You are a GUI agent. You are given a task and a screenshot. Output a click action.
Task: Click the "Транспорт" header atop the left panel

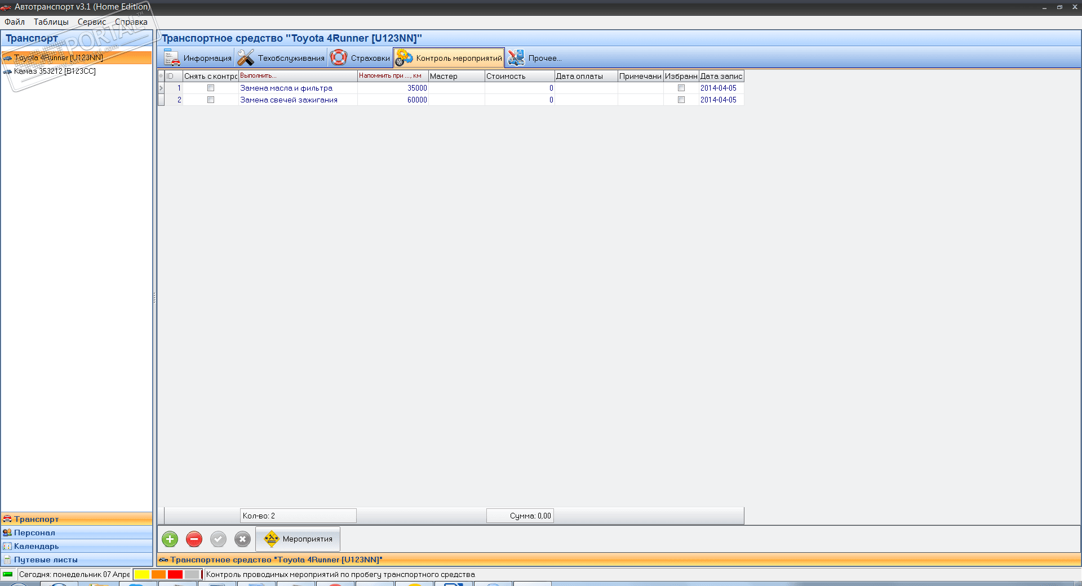tap(32, 38)
